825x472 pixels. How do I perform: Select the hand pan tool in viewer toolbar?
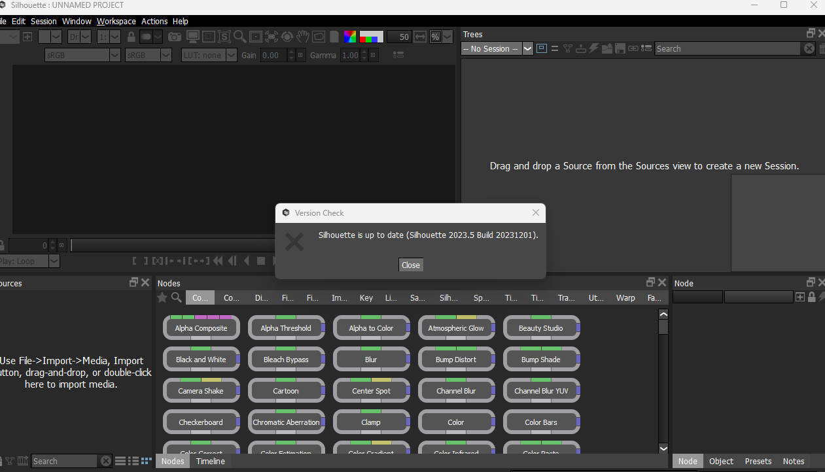click(302, 37)
